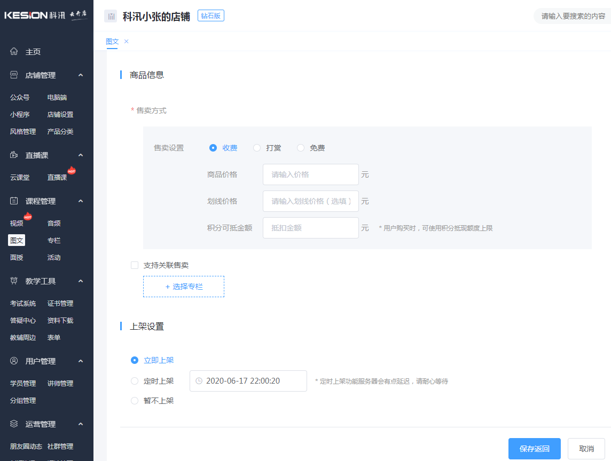611x461 pixels.
Task: Collapse the 用户管理 section
Action: 81,361
